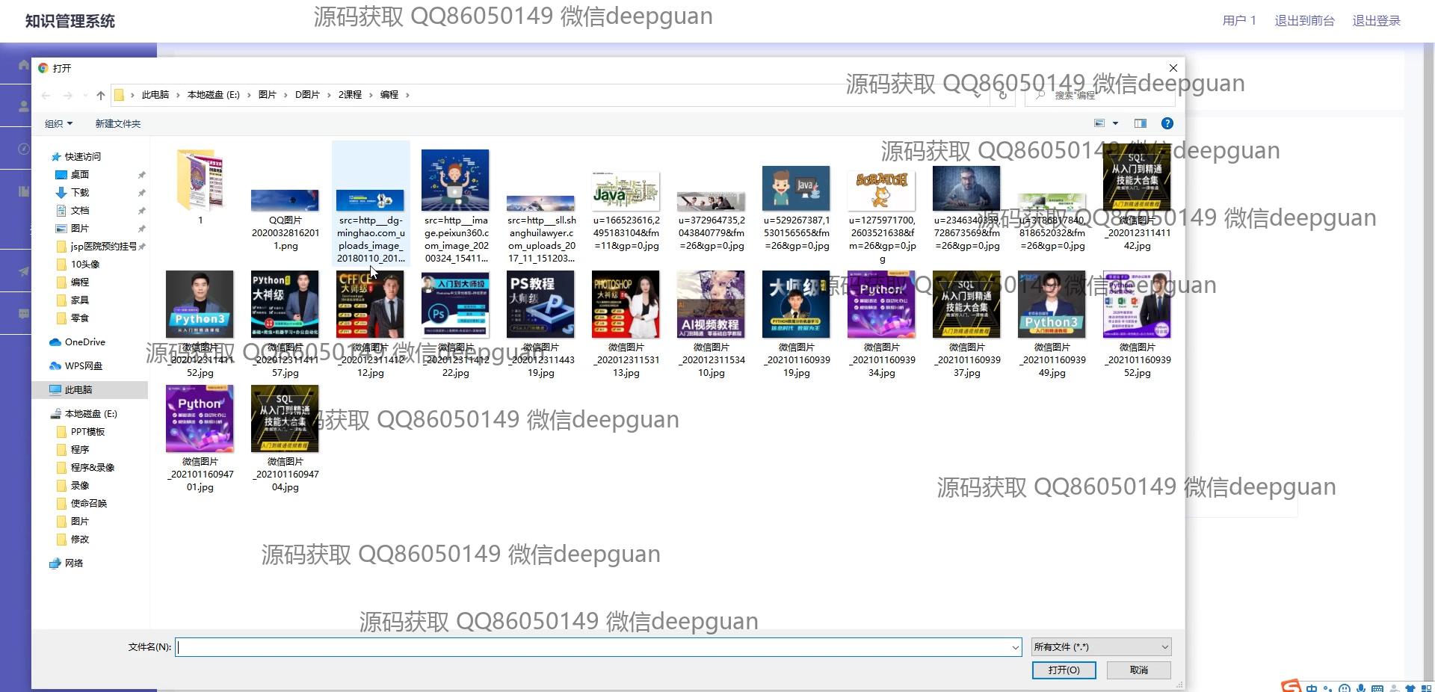
Task: Select D图片 in the address breadcrumb
Action: coord(307,95)
